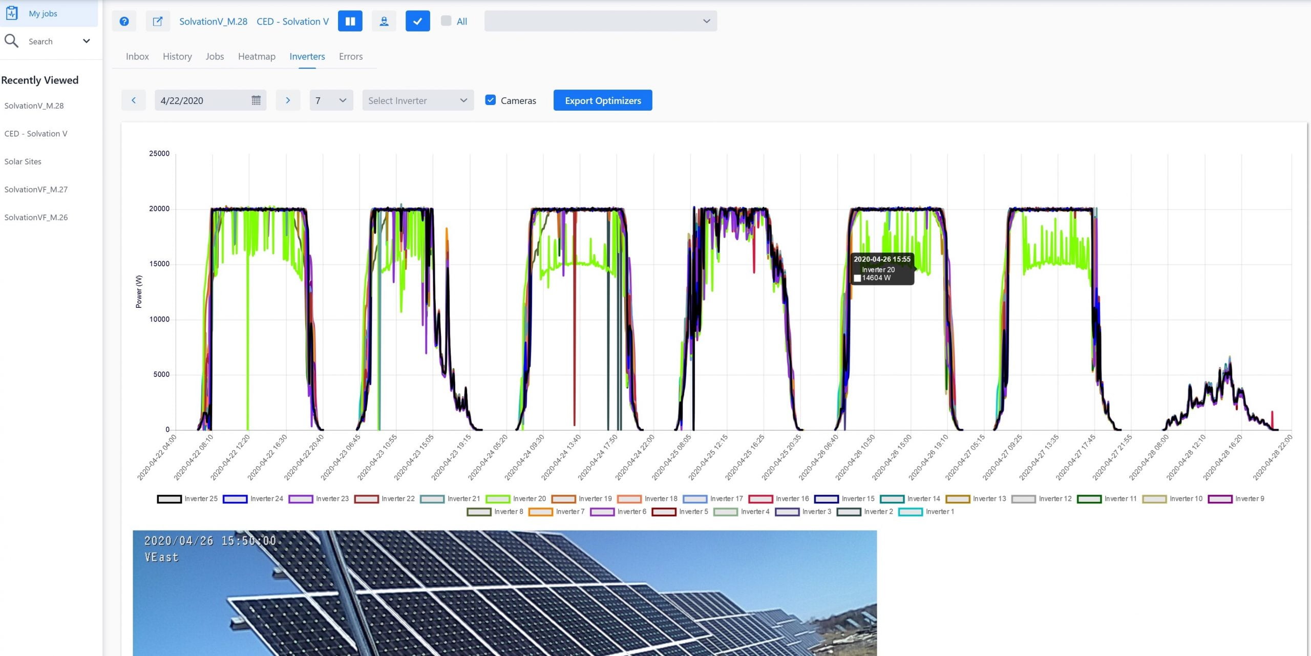Click the external link share icon
Image resolution: width=1311 pixels, height=656 pixels.
[158, 21]
